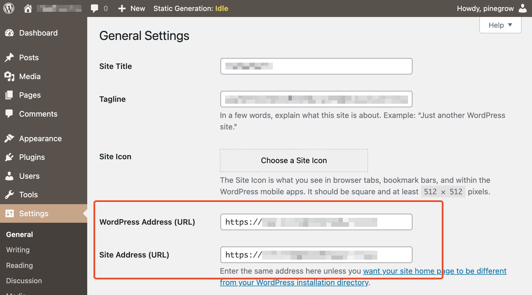532x295 pixels.
Task: Click the Site Address (URL) label
Action: (134, 255)
